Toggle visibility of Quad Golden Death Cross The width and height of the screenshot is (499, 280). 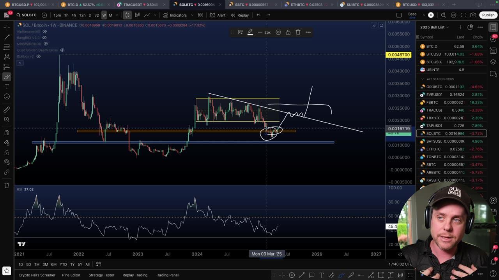pyautogui.click(x=62, y=50)
